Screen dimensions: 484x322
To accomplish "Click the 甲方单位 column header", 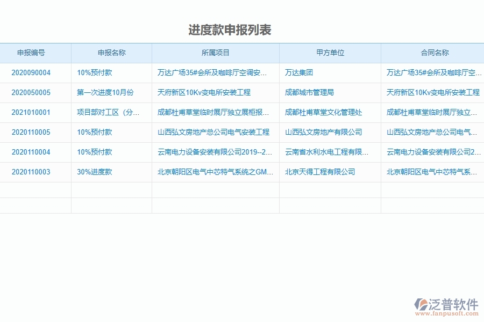I will tap(329, 53).
